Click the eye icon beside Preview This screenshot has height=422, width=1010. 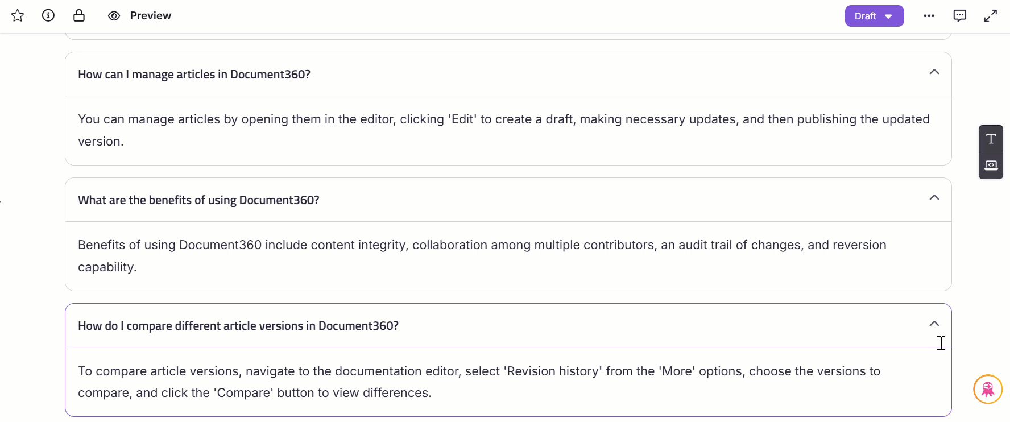tap(114, 16)
